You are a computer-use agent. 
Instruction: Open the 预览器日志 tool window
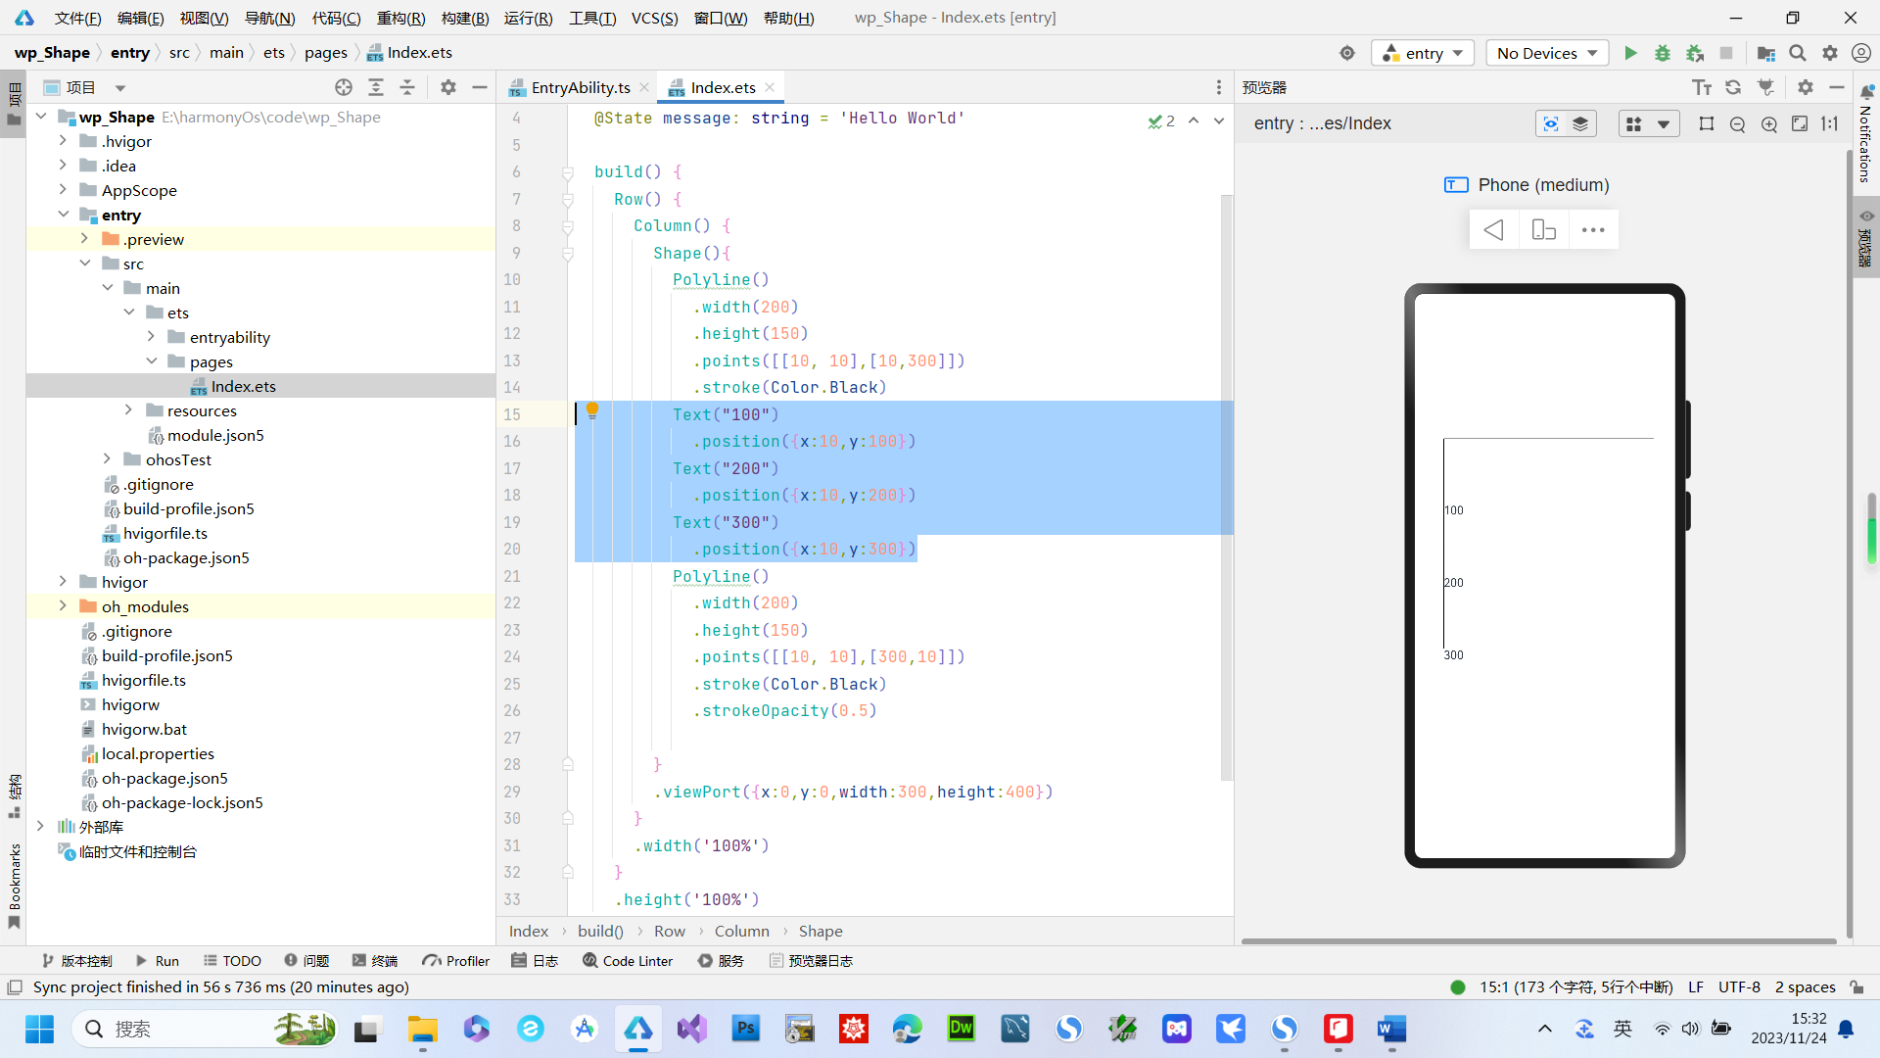[x=811, y=961]
